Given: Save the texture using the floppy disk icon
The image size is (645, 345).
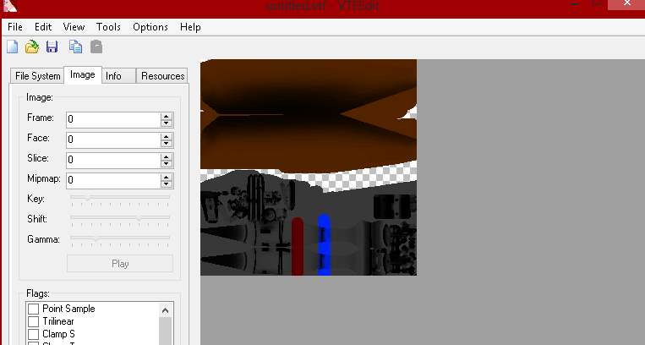Looking at the screenshot, I should [52, 47].
